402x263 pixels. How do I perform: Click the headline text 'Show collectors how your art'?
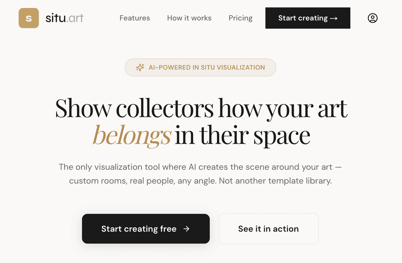(x=201, y=108)
